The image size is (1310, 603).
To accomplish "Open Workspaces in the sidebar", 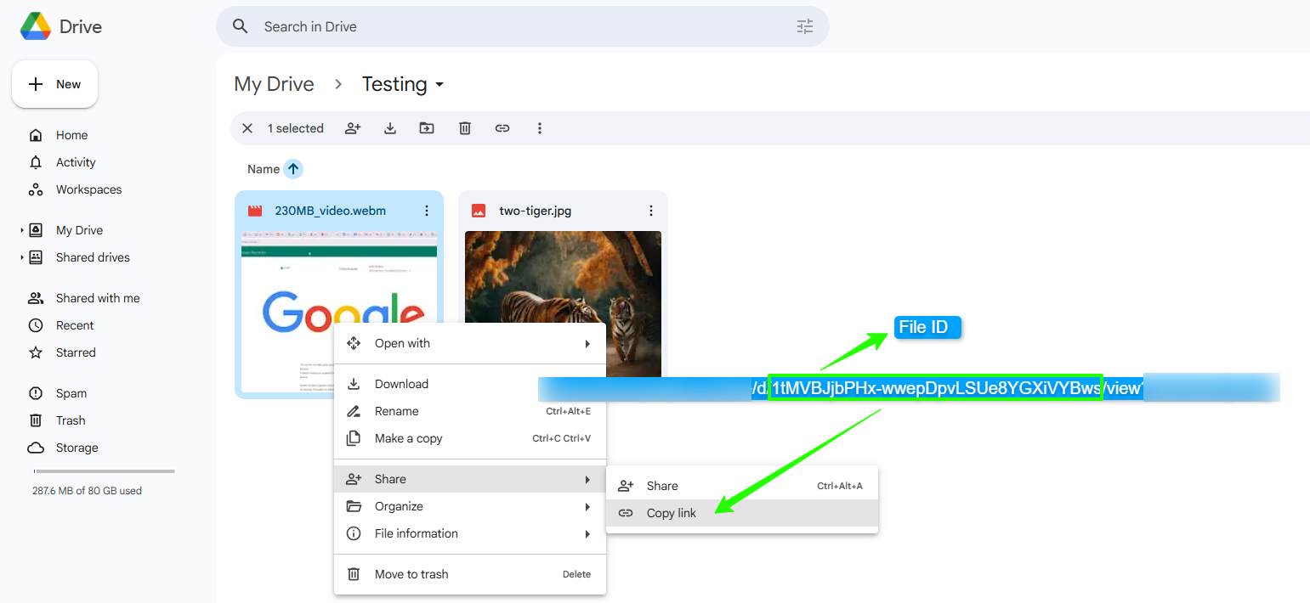I will tap(88, 189).
